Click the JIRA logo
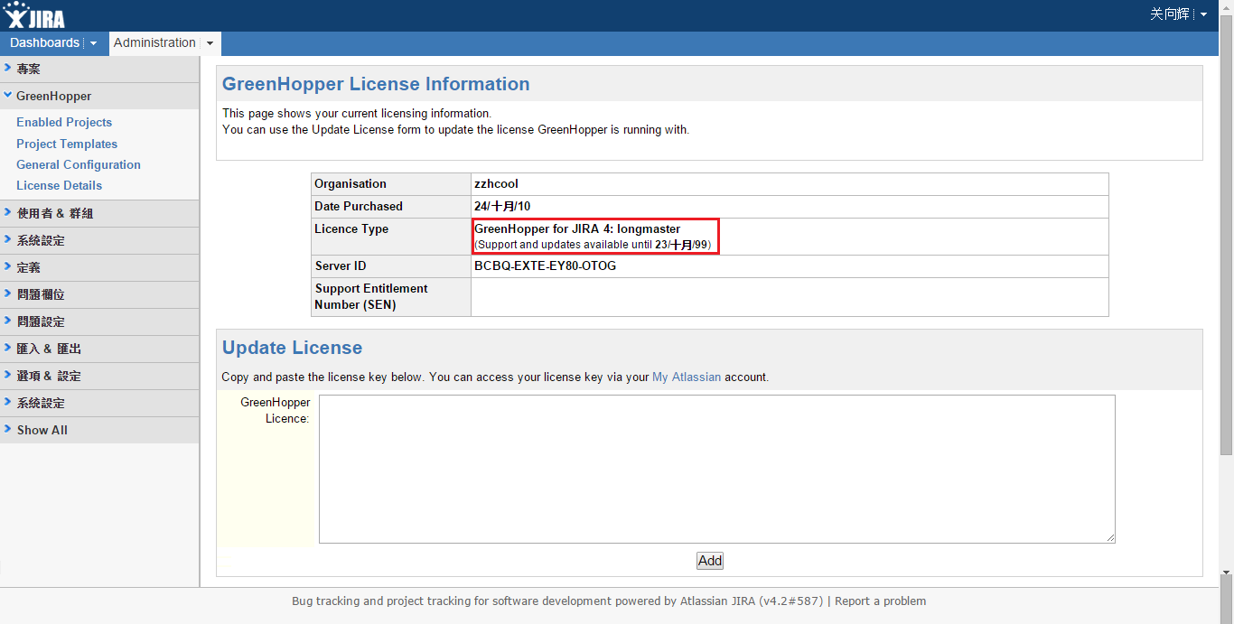Viewport: 1234px width, 624px height. [x=34, y=15]
